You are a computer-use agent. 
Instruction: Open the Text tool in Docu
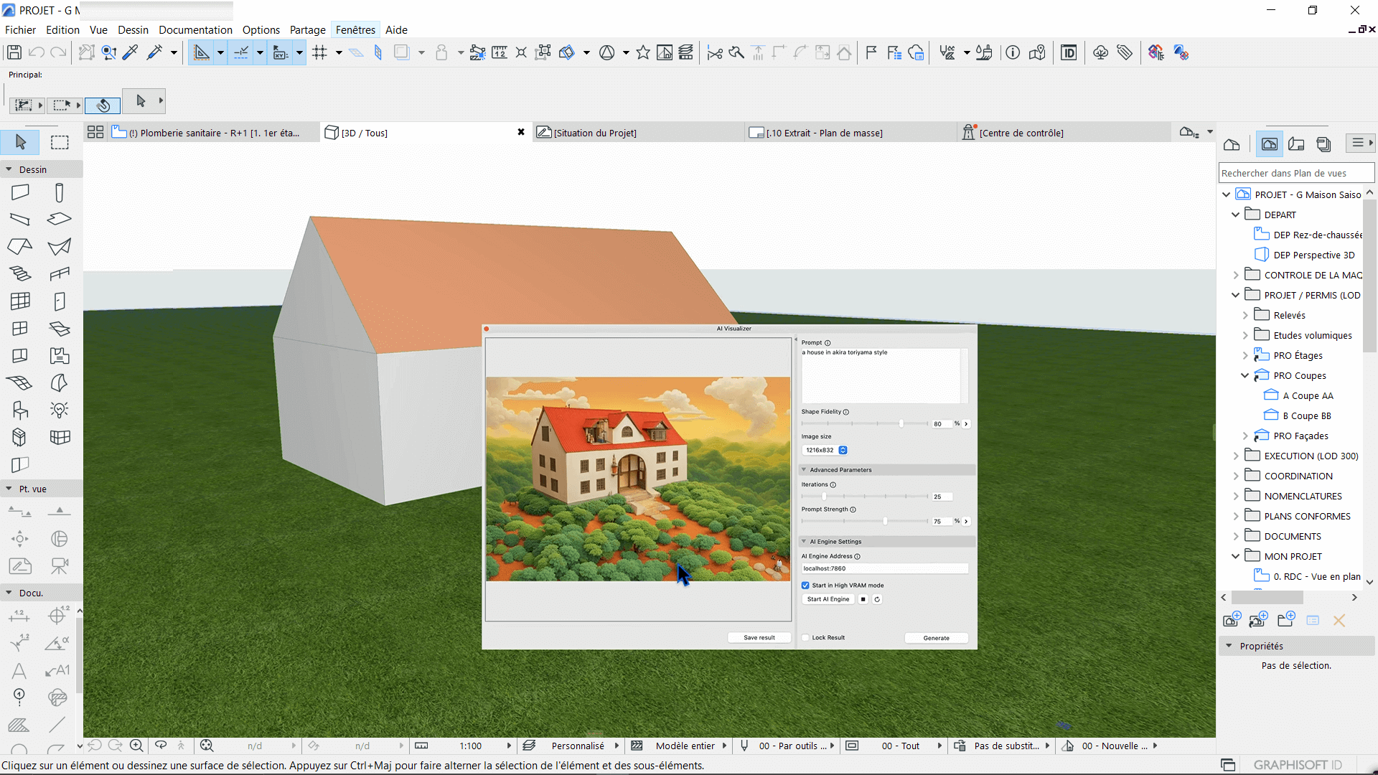(19, 671)
